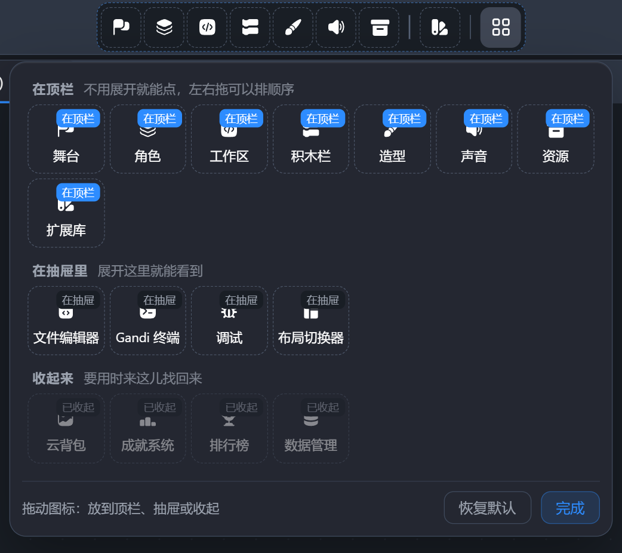Screen dimensions: 622x553
Task: Open the Stage flag icon in top bar
Action: tap(121, 27)
